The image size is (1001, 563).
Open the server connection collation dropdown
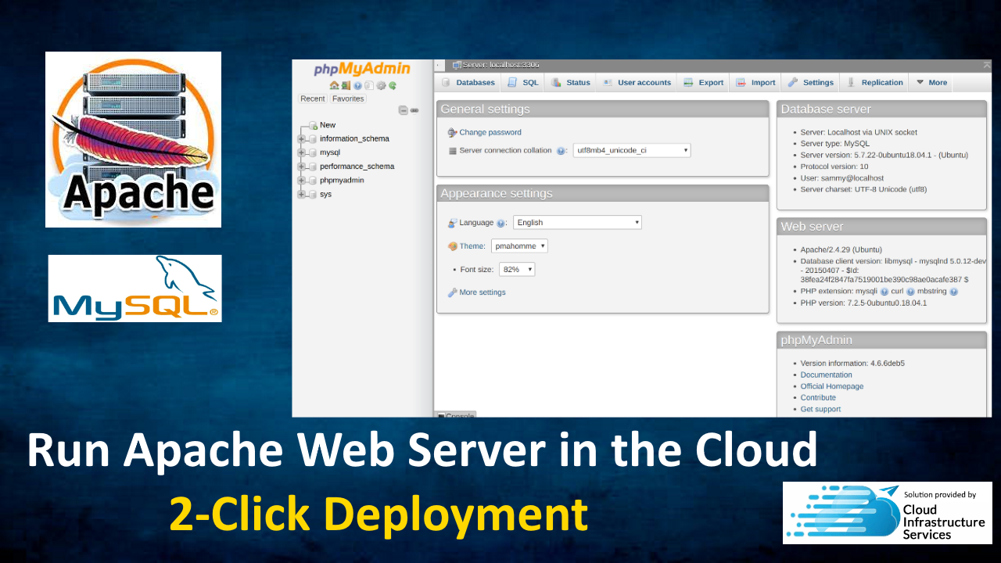coord(631,150)
